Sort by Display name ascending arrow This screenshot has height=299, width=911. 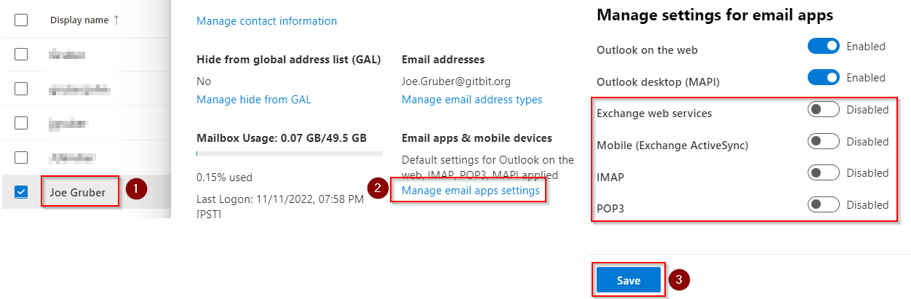pos(116,20)
